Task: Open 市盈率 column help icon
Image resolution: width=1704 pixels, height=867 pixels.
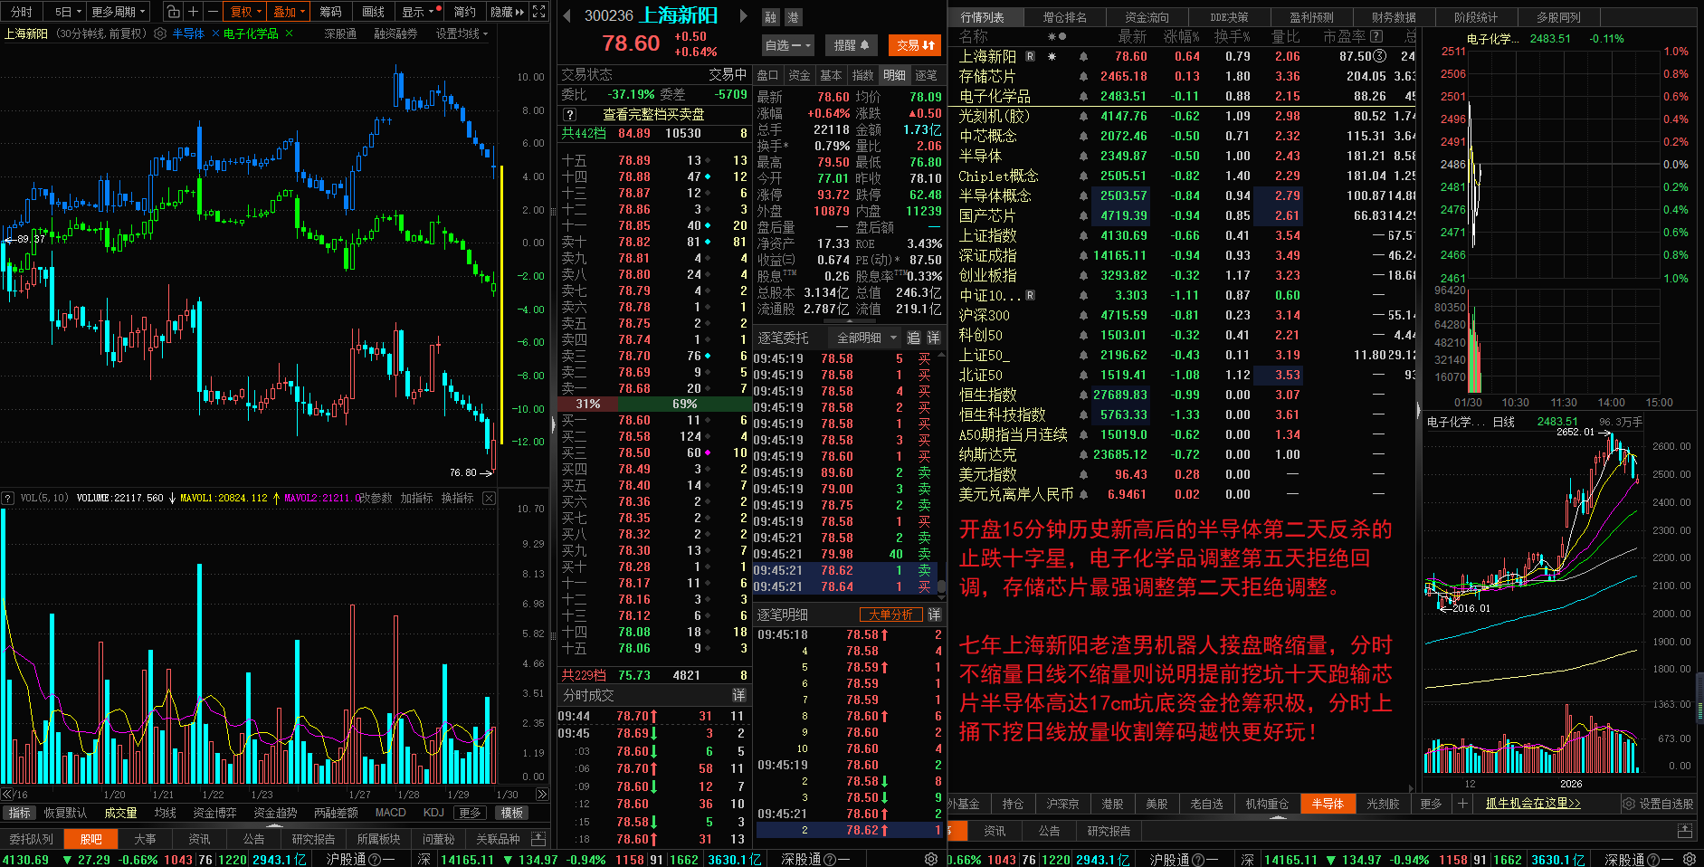Action: click(x=1376, y=37)
